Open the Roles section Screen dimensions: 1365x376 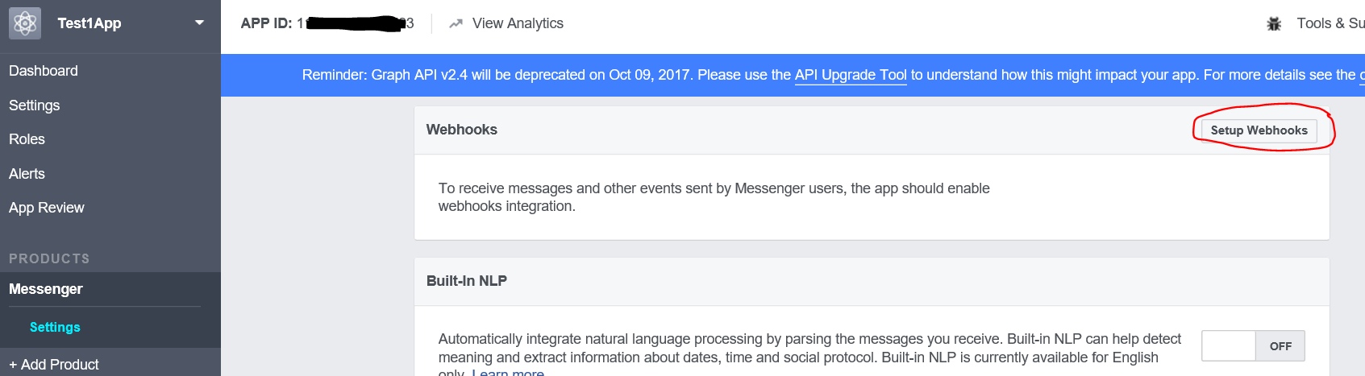(27, 139)
